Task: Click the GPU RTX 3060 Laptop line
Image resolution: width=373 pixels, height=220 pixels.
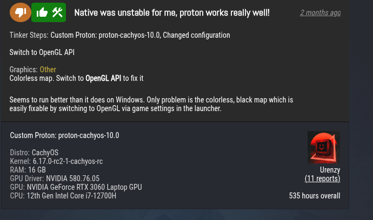Action: pos(76,187)
